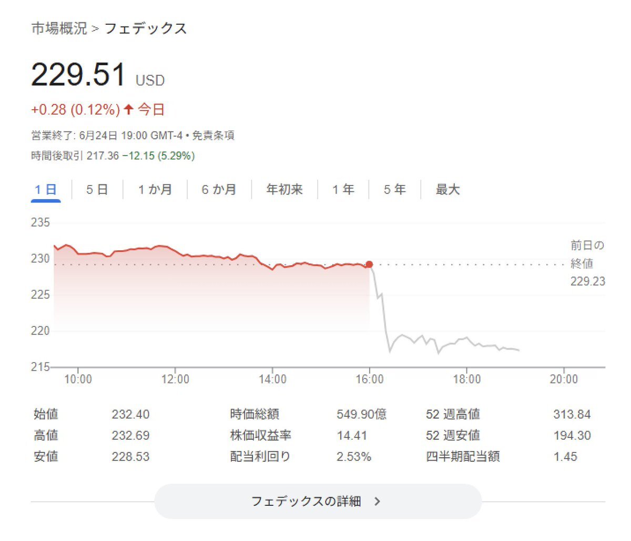Screen dimensions: 631x541
Task: Click the 229.51 stock price
Action: click(x=78, y=75)
